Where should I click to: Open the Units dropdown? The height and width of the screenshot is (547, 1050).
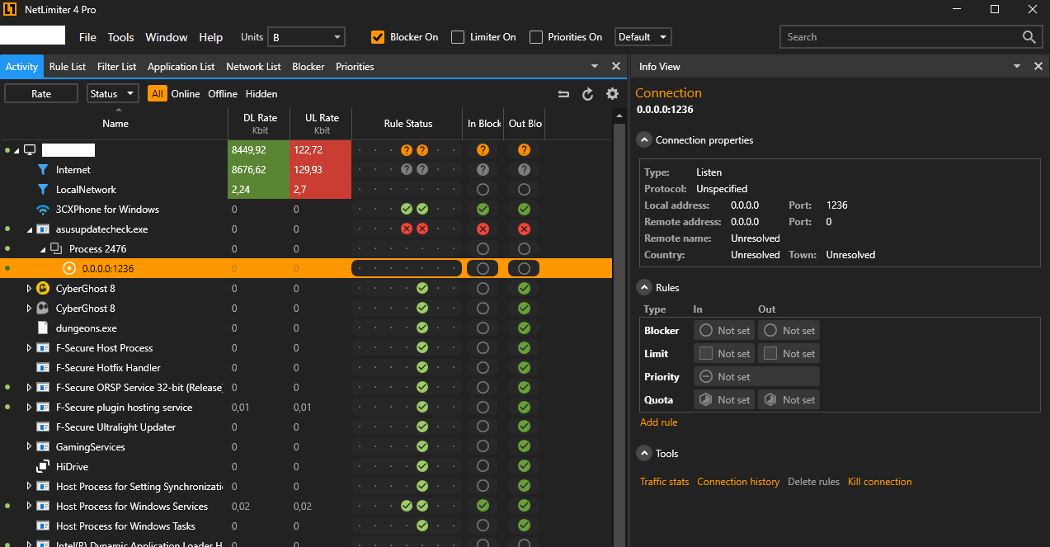click(x=307, y=37)
